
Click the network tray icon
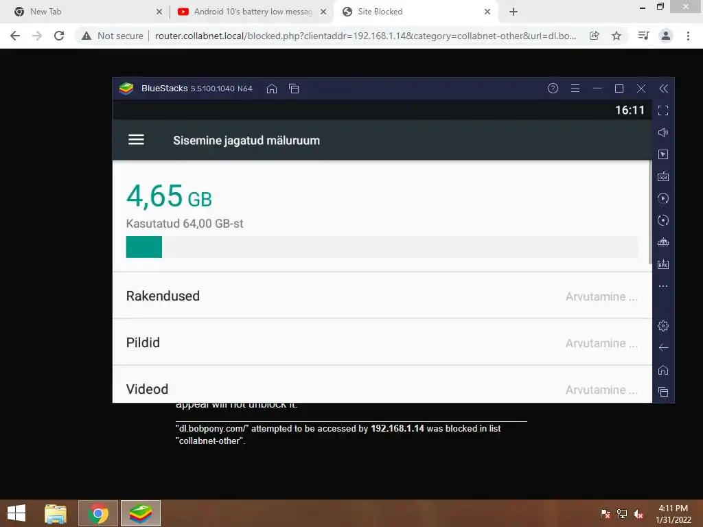pos(622,513)
